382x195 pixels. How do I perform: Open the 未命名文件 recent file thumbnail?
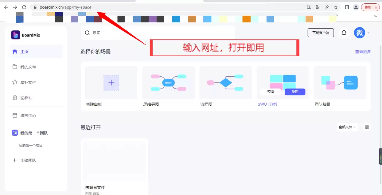114,161
